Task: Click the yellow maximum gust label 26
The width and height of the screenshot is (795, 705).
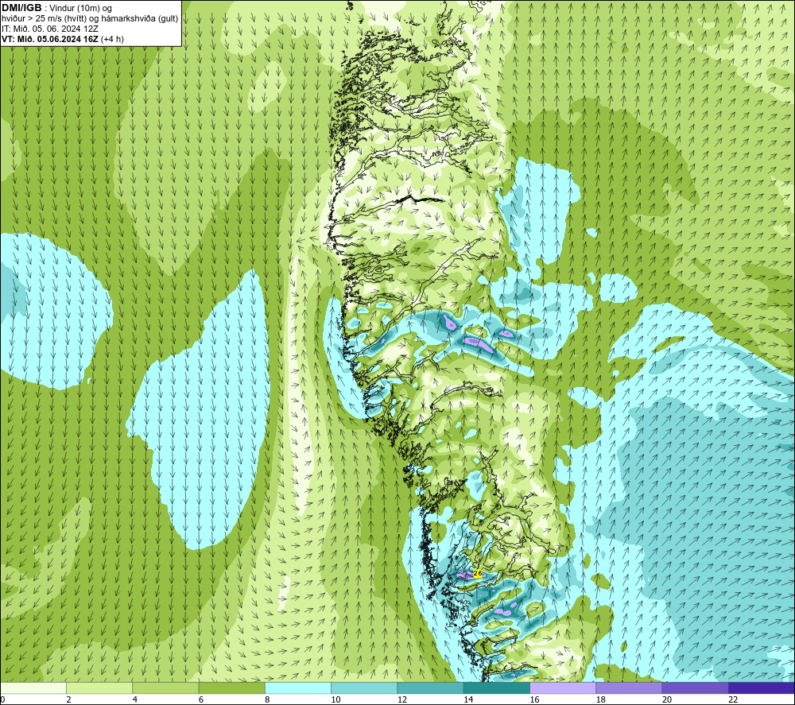Action: [478, 573]
